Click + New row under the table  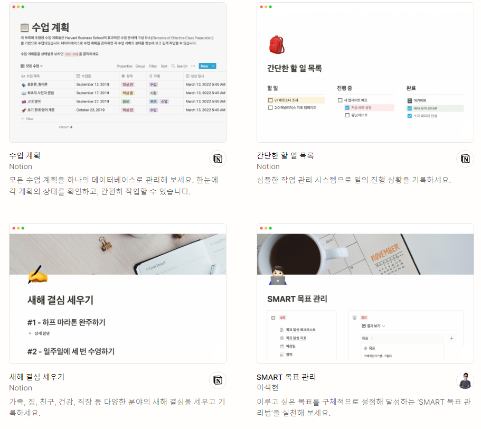(x=27, y=118)
